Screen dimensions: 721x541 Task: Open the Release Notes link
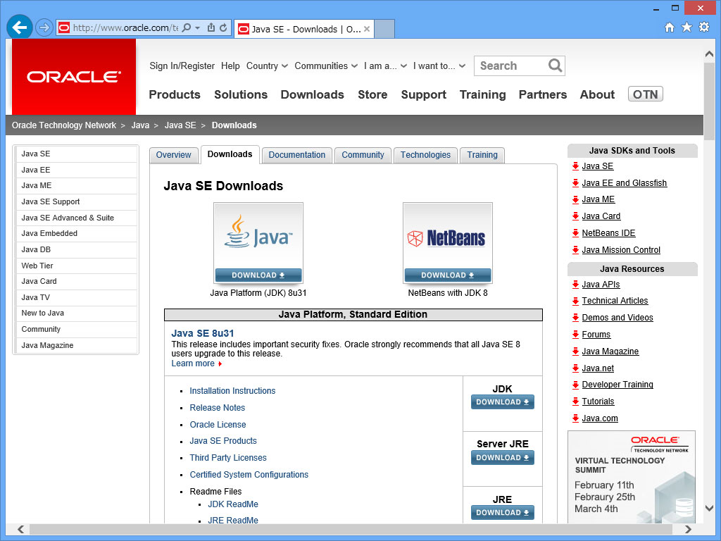[x=218, y=408]
